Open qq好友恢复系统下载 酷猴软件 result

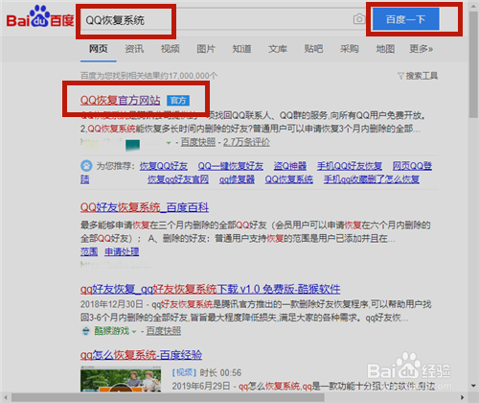pos(210,289)
